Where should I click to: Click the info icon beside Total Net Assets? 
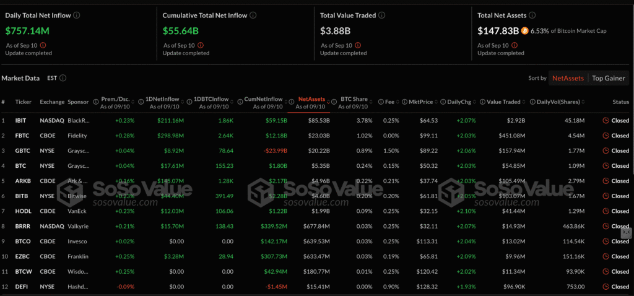[532, 15]
